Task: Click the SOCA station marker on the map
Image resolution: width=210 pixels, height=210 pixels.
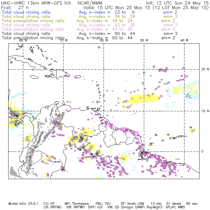Action: [x=135, y=132]
